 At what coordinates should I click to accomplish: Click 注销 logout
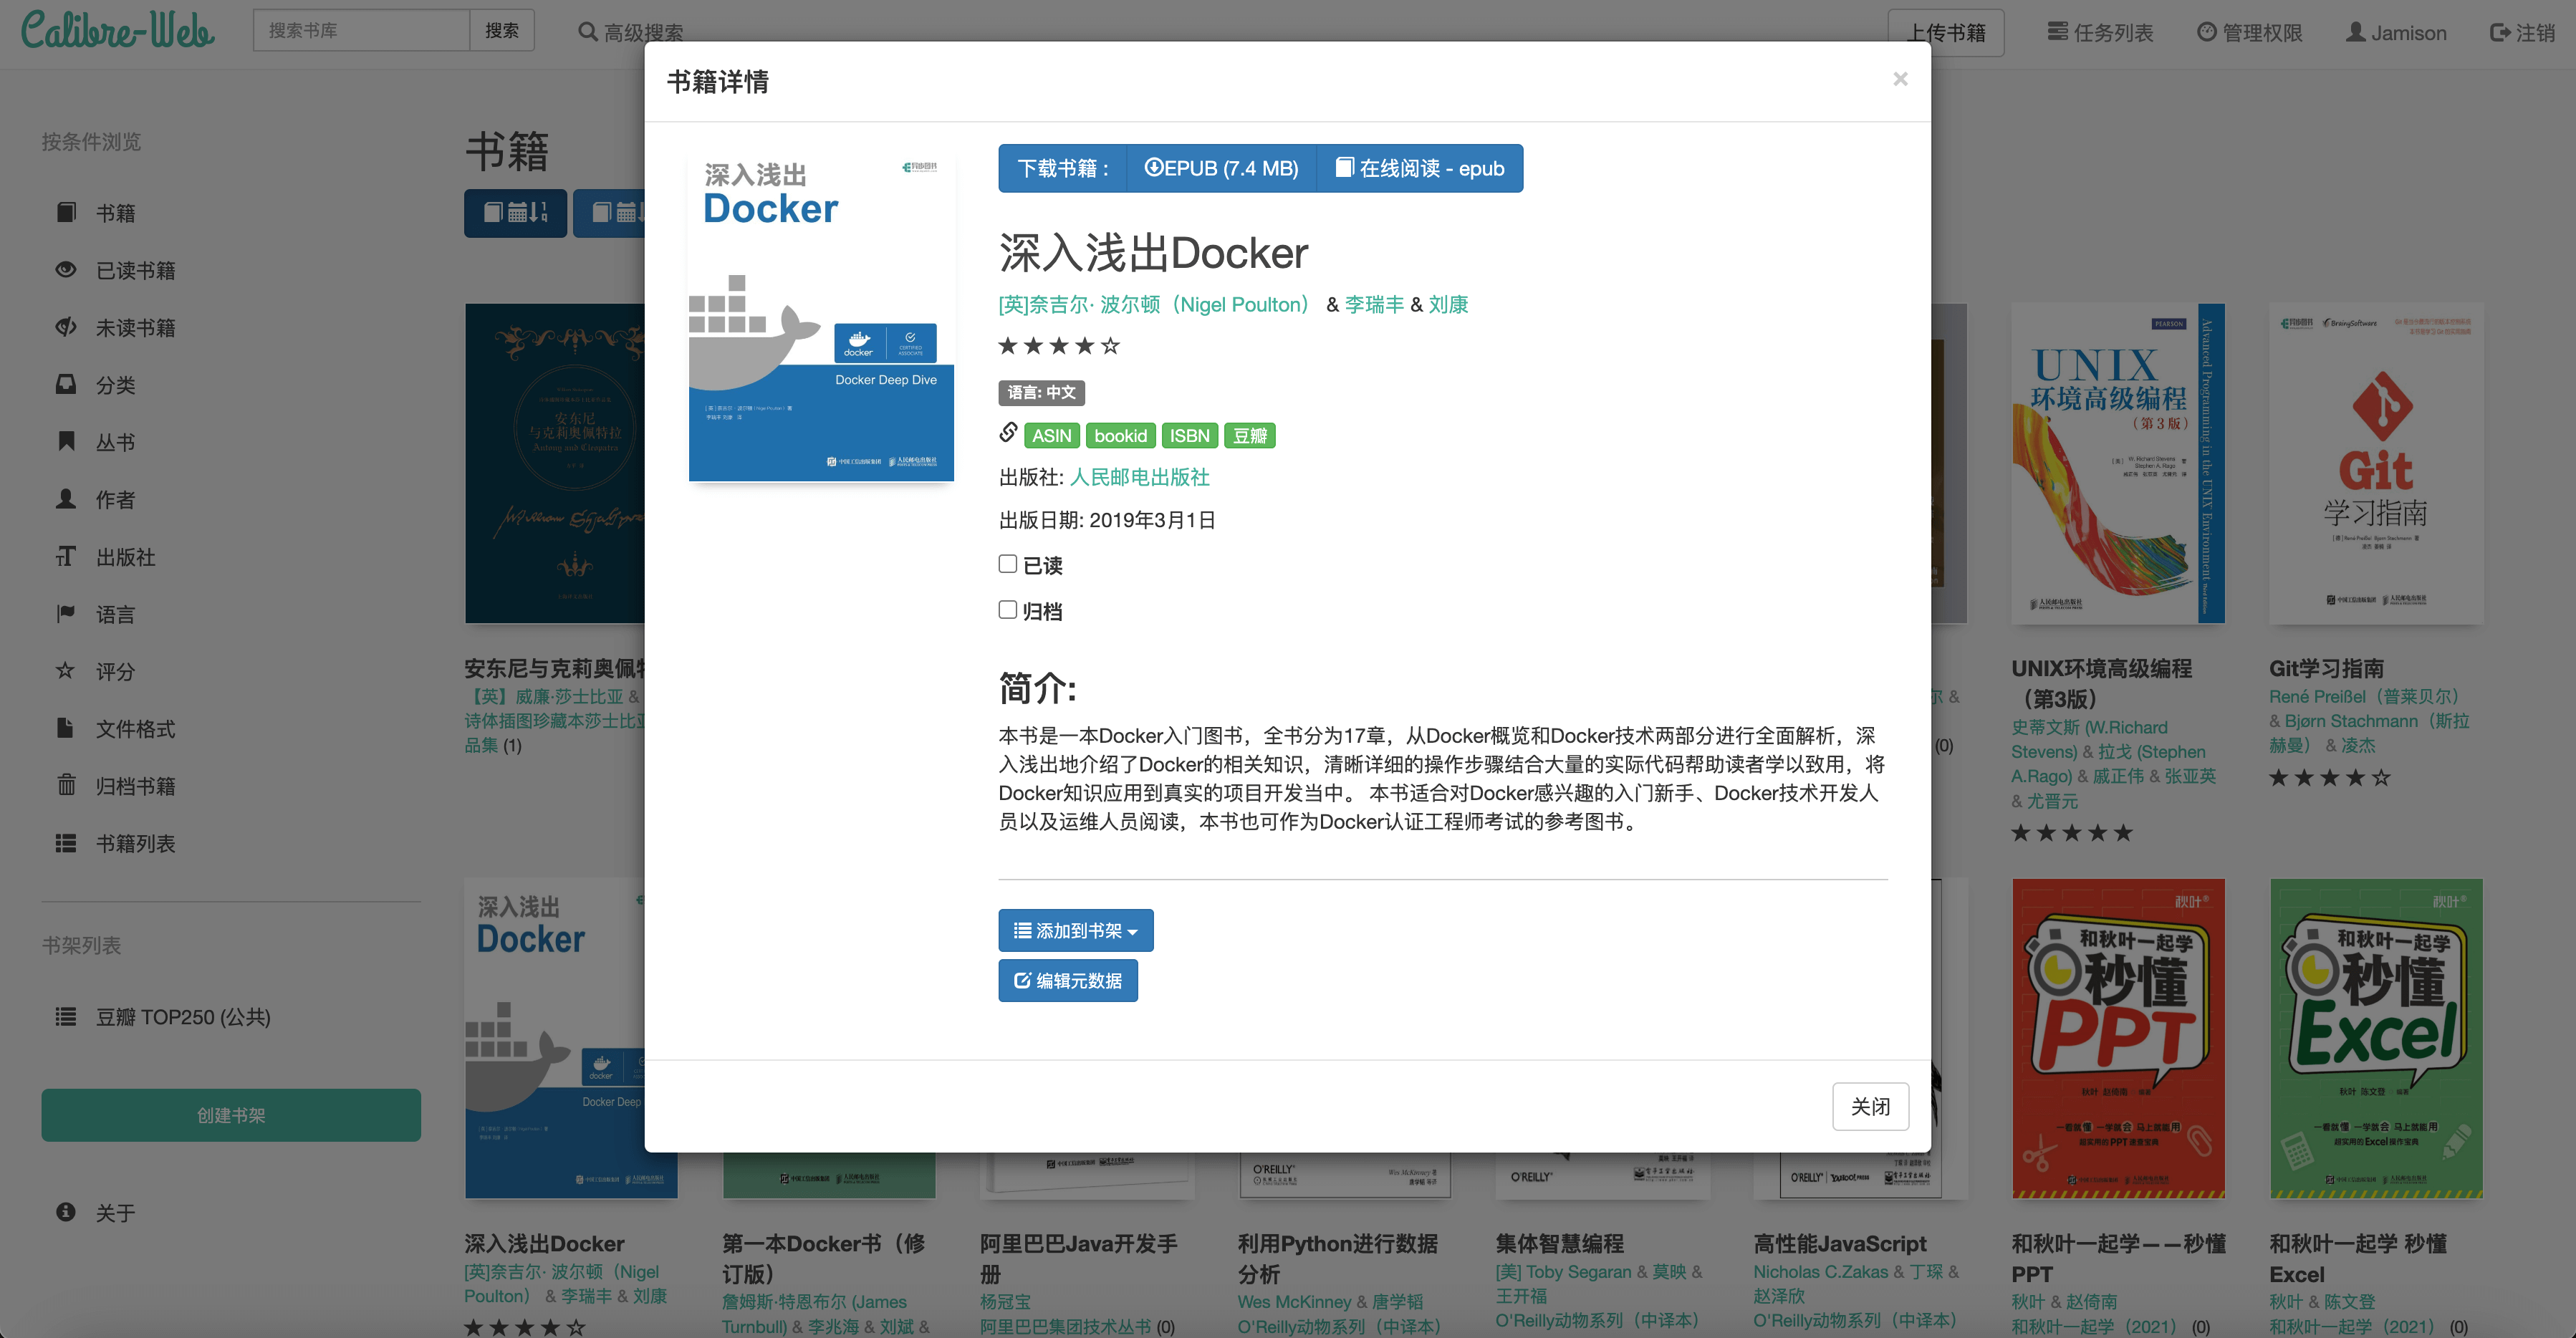2522,32
